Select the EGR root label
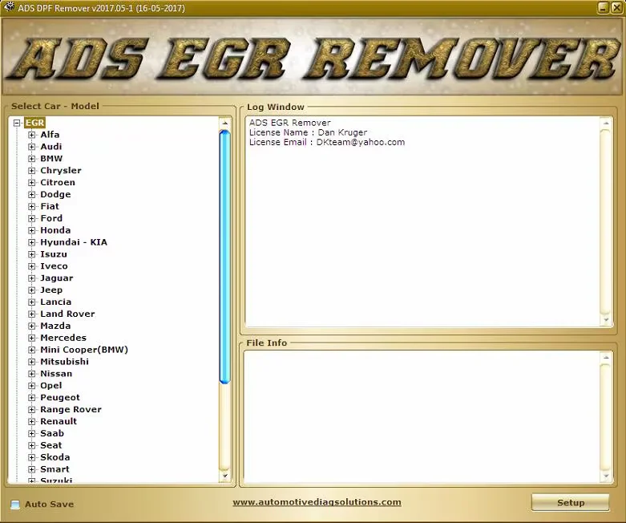The width and height of the screenshot is (626, 523). point(34,123)
